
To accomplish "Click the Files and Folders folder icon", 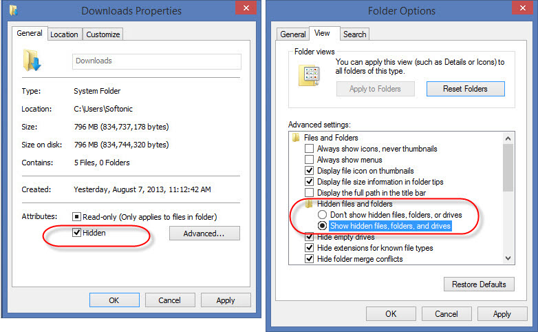I will 297,138.
